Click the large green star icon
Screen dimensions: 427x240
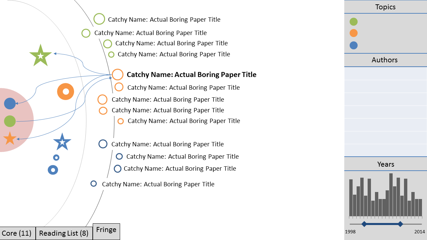[x=40, y=56]
